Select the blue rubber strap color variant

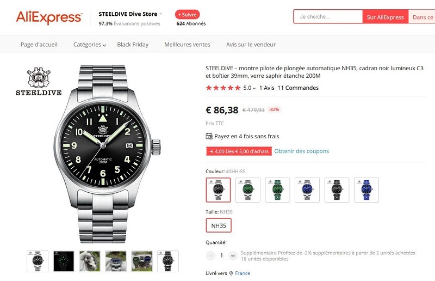click(x=366, y=190)
